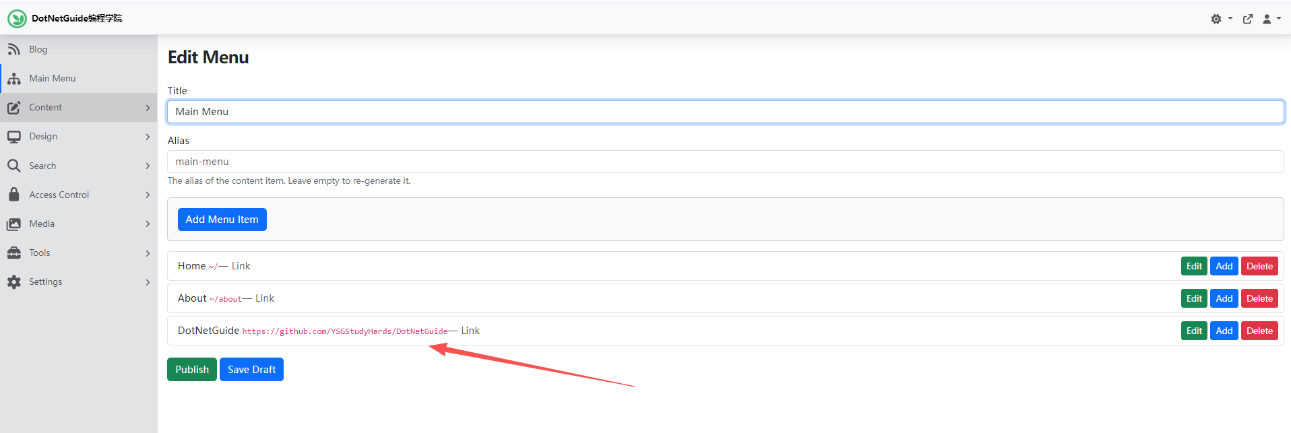Click the Media images icon
1291x433 pixels.
click(x=13, y=224)
